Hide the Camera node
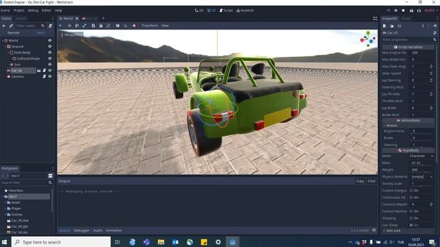The height and width of the screenshot is (247, 440). pos(49,76)
